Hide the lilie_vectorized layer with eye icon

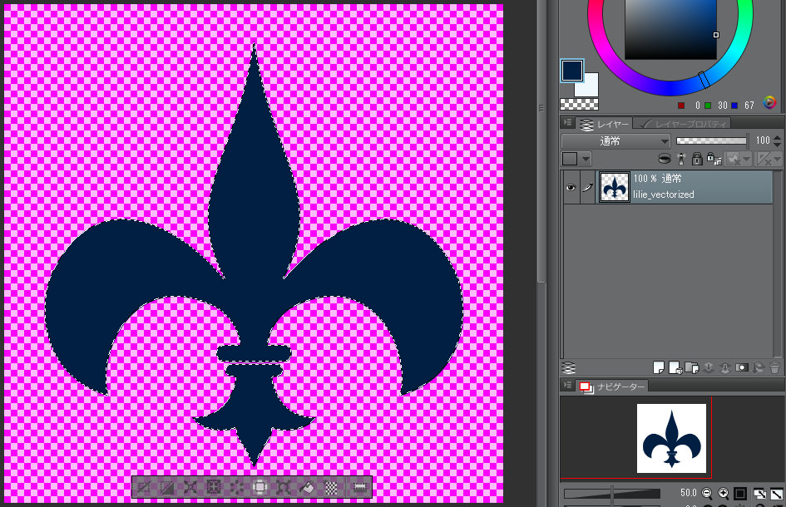pyautogui.click(x=571, y=188)
